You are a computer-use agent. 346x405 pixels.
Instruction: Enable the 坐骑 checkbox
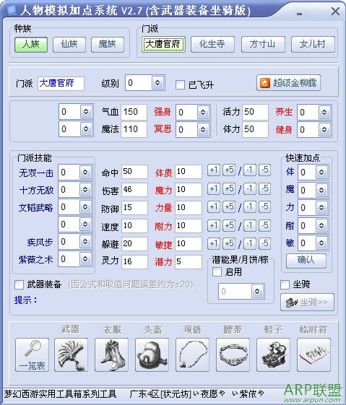pos(285,284)
